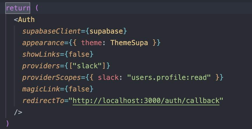Click the 'appearance' prop name
This screenshot has height=129, width=252.
tap(43, 43)
